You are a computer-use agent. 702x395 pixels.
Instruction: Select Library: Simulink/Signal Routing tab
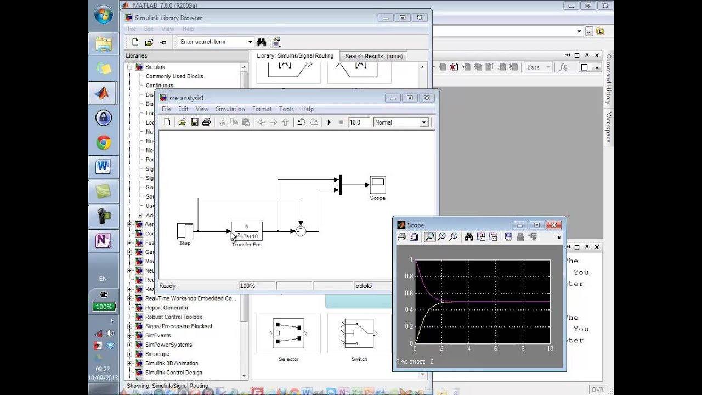tap(295, 55)
